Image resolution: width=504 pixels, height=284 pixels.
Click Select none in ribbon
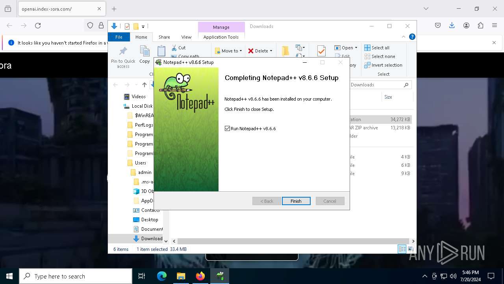pos(380,56)
